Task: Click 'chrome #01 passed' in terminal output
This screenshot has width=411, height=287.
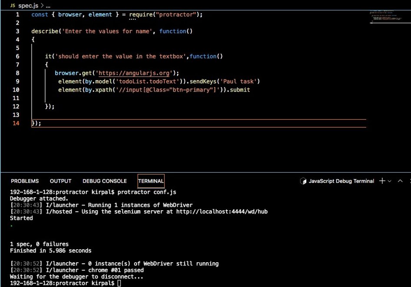Action: tap(116, 270)
